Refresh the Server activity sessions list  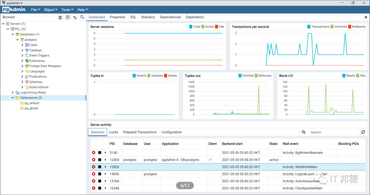point(363,132)
